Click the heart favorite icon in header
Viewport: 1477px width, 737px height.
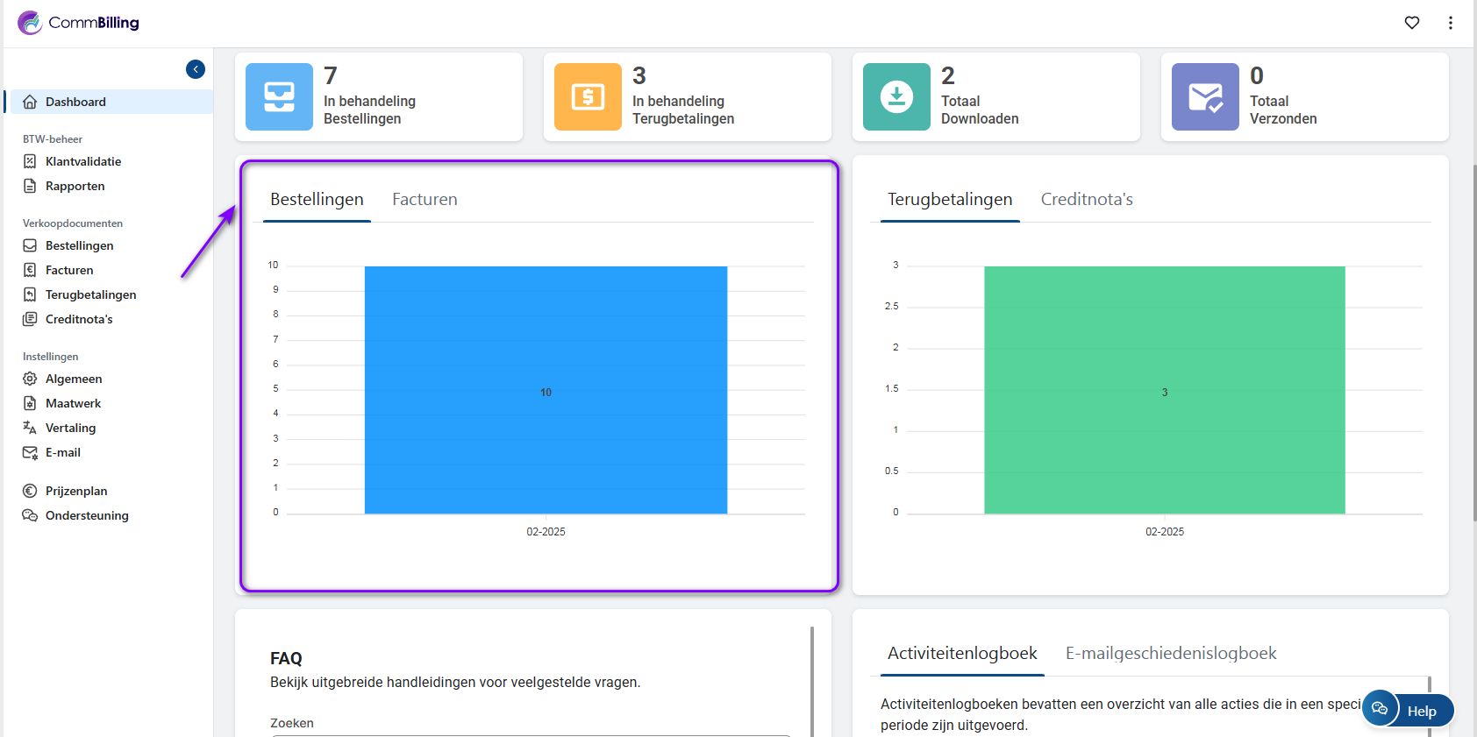tap(1411, 23)
